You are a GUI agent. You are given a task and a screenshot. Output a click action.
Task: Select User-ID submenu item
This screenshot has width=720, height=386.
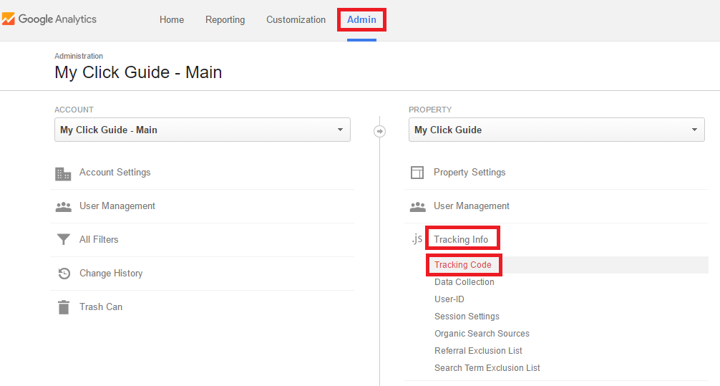[449, 299]
